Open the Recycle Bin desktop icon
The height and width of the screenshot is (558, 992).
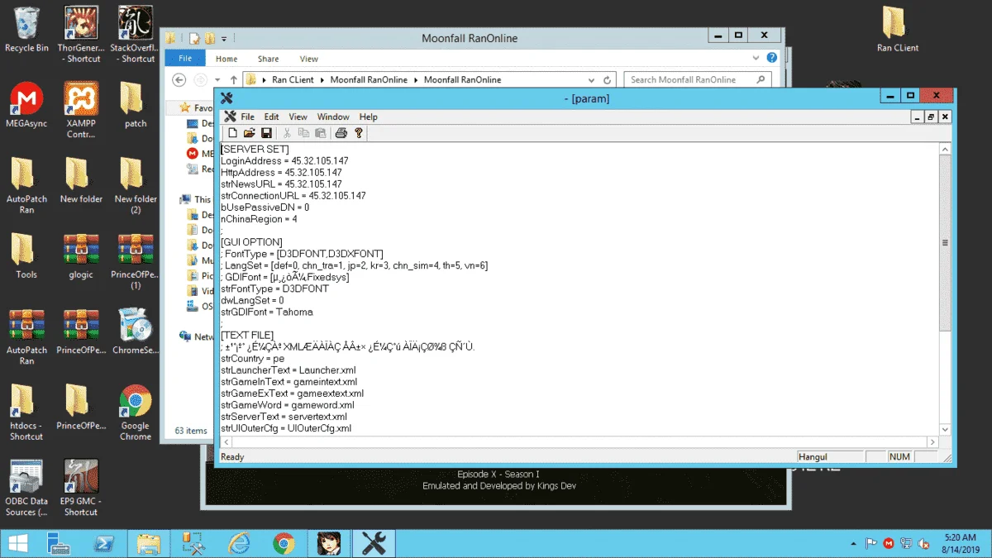pos(26,30)
